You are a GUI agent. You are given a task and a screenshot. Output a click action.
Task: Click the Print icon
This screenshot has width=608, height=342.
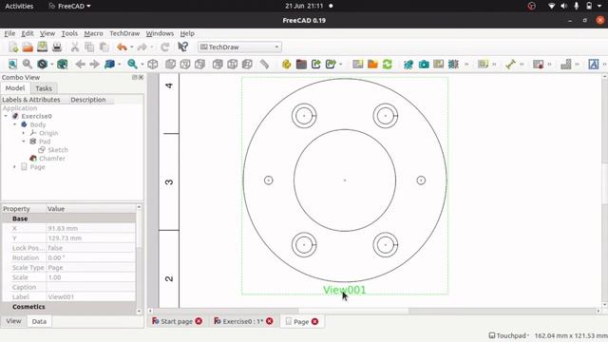[x=57, y=47]
